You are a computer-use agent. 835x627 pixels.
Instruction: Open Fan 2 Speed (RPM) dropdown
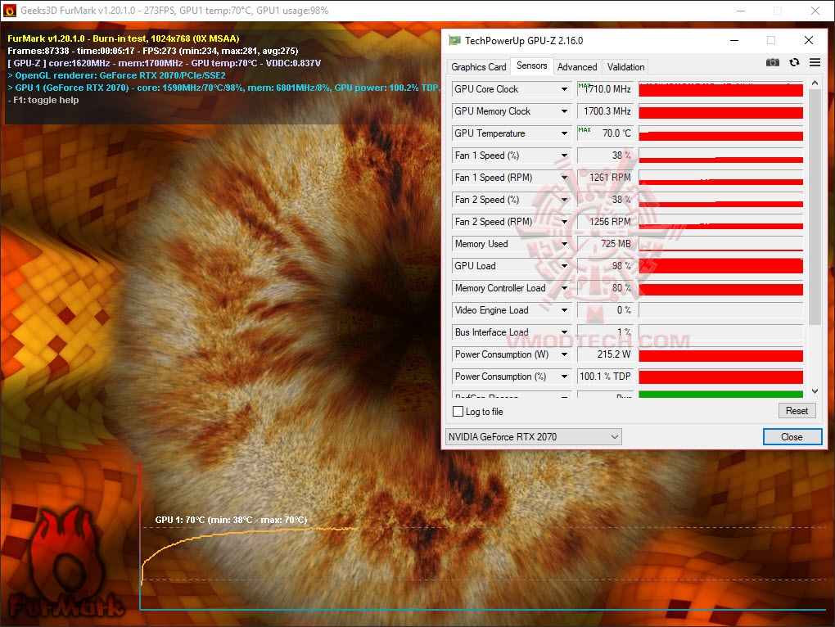[x=564, y=222]
